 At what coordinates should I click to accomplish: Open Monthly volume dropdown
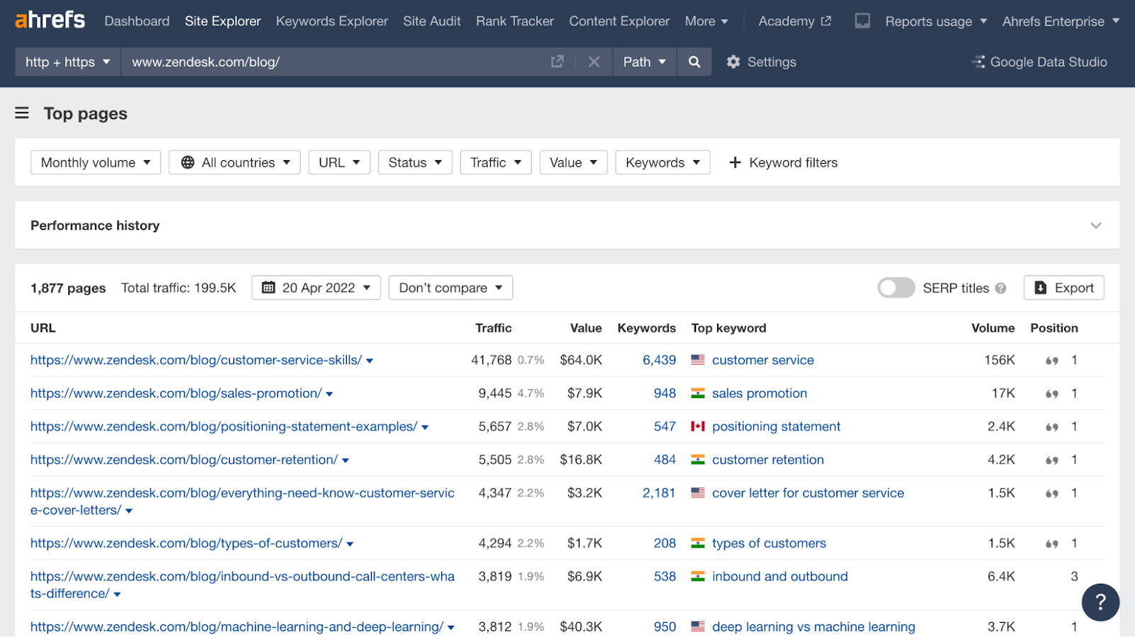tap(96, 163)
